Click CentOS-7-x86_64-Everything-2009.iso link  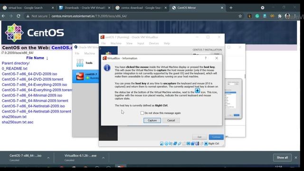pyautogui.click(x=34, y=85)
